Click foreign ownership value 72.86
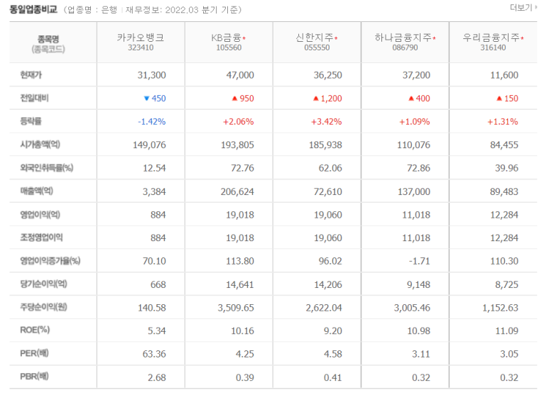Screen dimensions: 549x395 coord(418,168)
